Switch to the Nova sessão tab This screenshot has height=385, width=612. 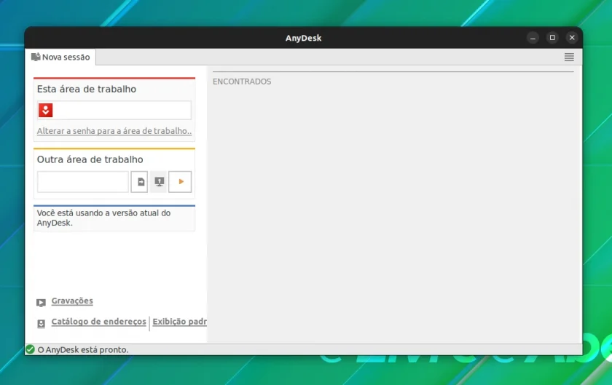tap(60, 57)
